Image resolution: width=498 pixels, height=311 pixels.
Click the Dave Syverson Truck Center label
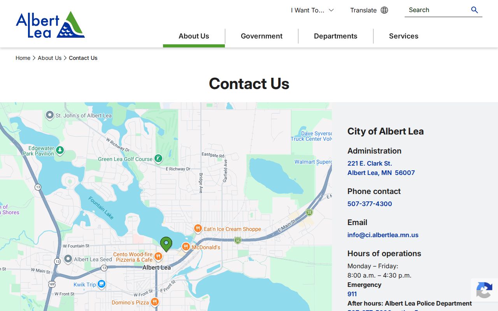pyautogui.click(x=311, y=136)
